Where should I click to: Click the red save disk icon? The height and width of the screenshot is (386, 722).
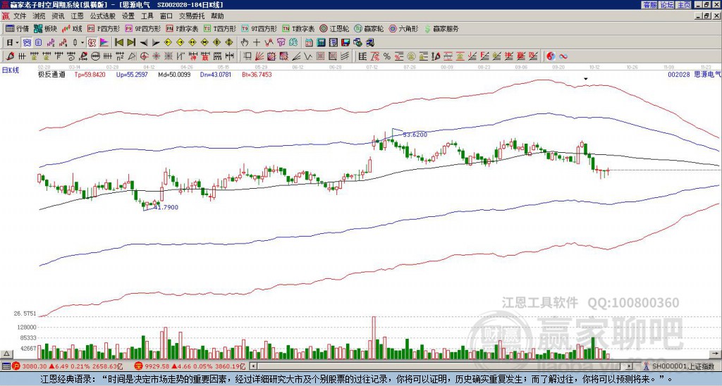tap(345, 43)
